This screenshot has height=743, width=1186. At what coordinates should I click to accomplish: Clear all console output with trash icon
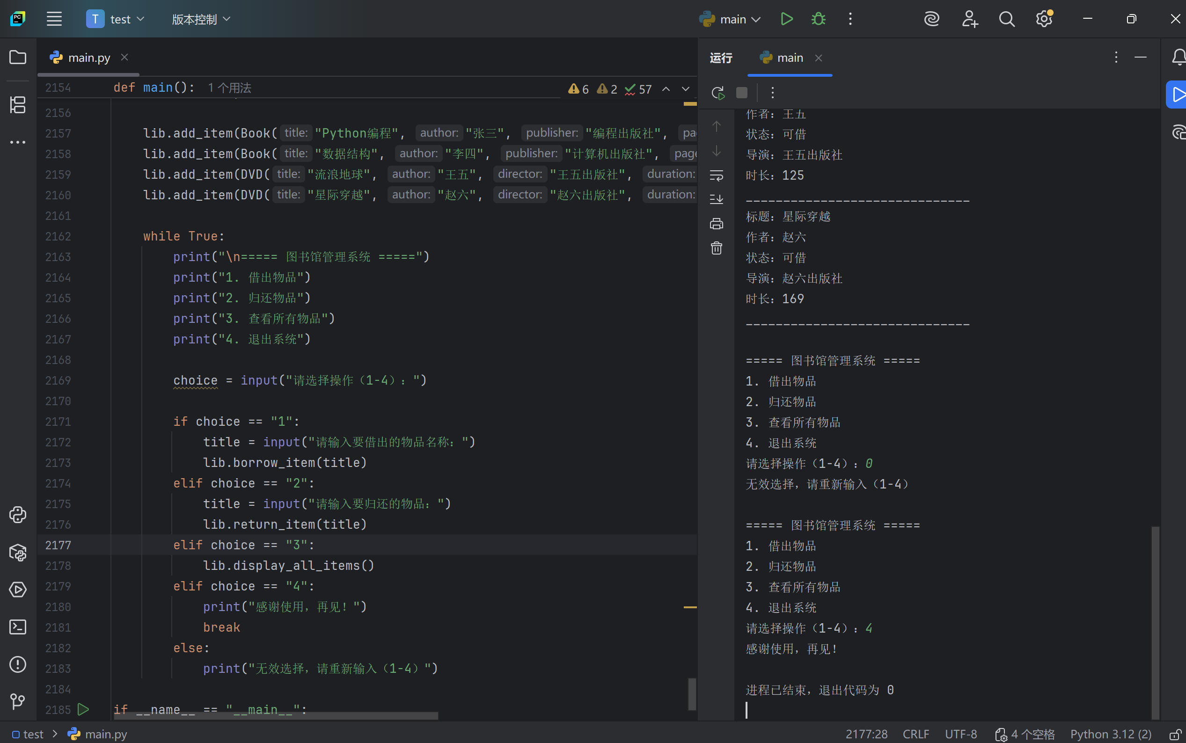tap(717, 248)
